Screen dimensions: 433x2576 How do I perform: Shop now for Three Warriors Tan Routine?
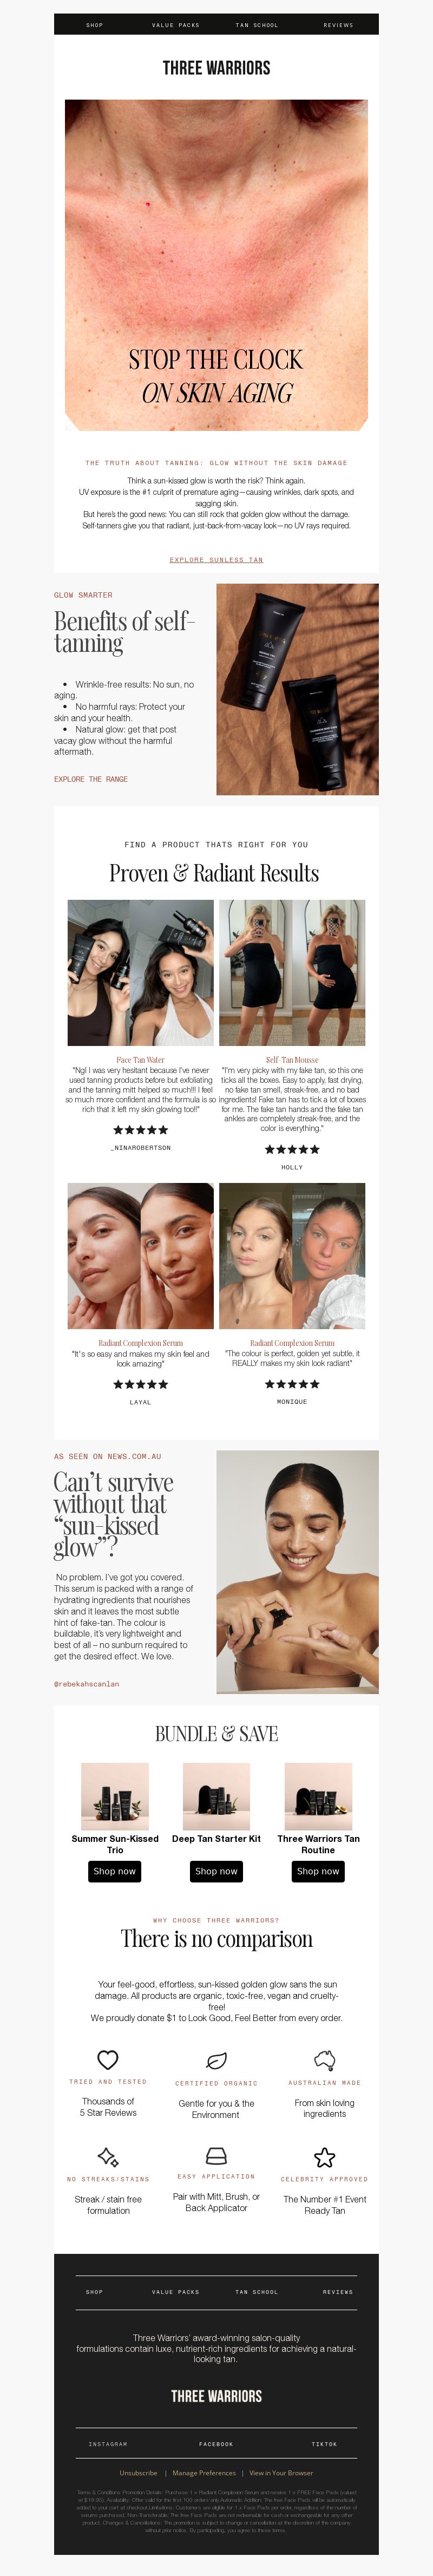point(318,1871)
